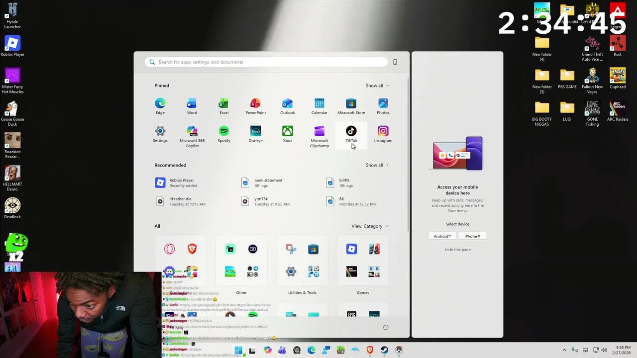
Task: Open Streamlabs icon in Other category
Action: 230,249
